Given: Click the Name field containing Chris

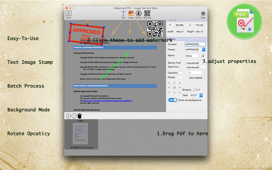Looking at the screenshot, I should click(192, 56).
